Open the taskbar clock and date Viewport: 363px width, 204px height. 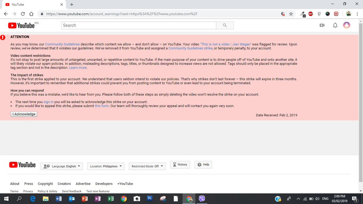pos(340,199)
